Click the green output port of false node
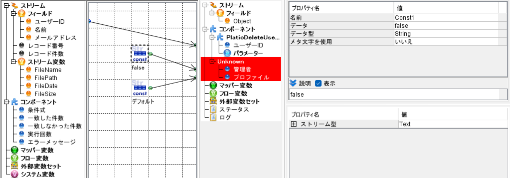 click(x=150, y=54)
